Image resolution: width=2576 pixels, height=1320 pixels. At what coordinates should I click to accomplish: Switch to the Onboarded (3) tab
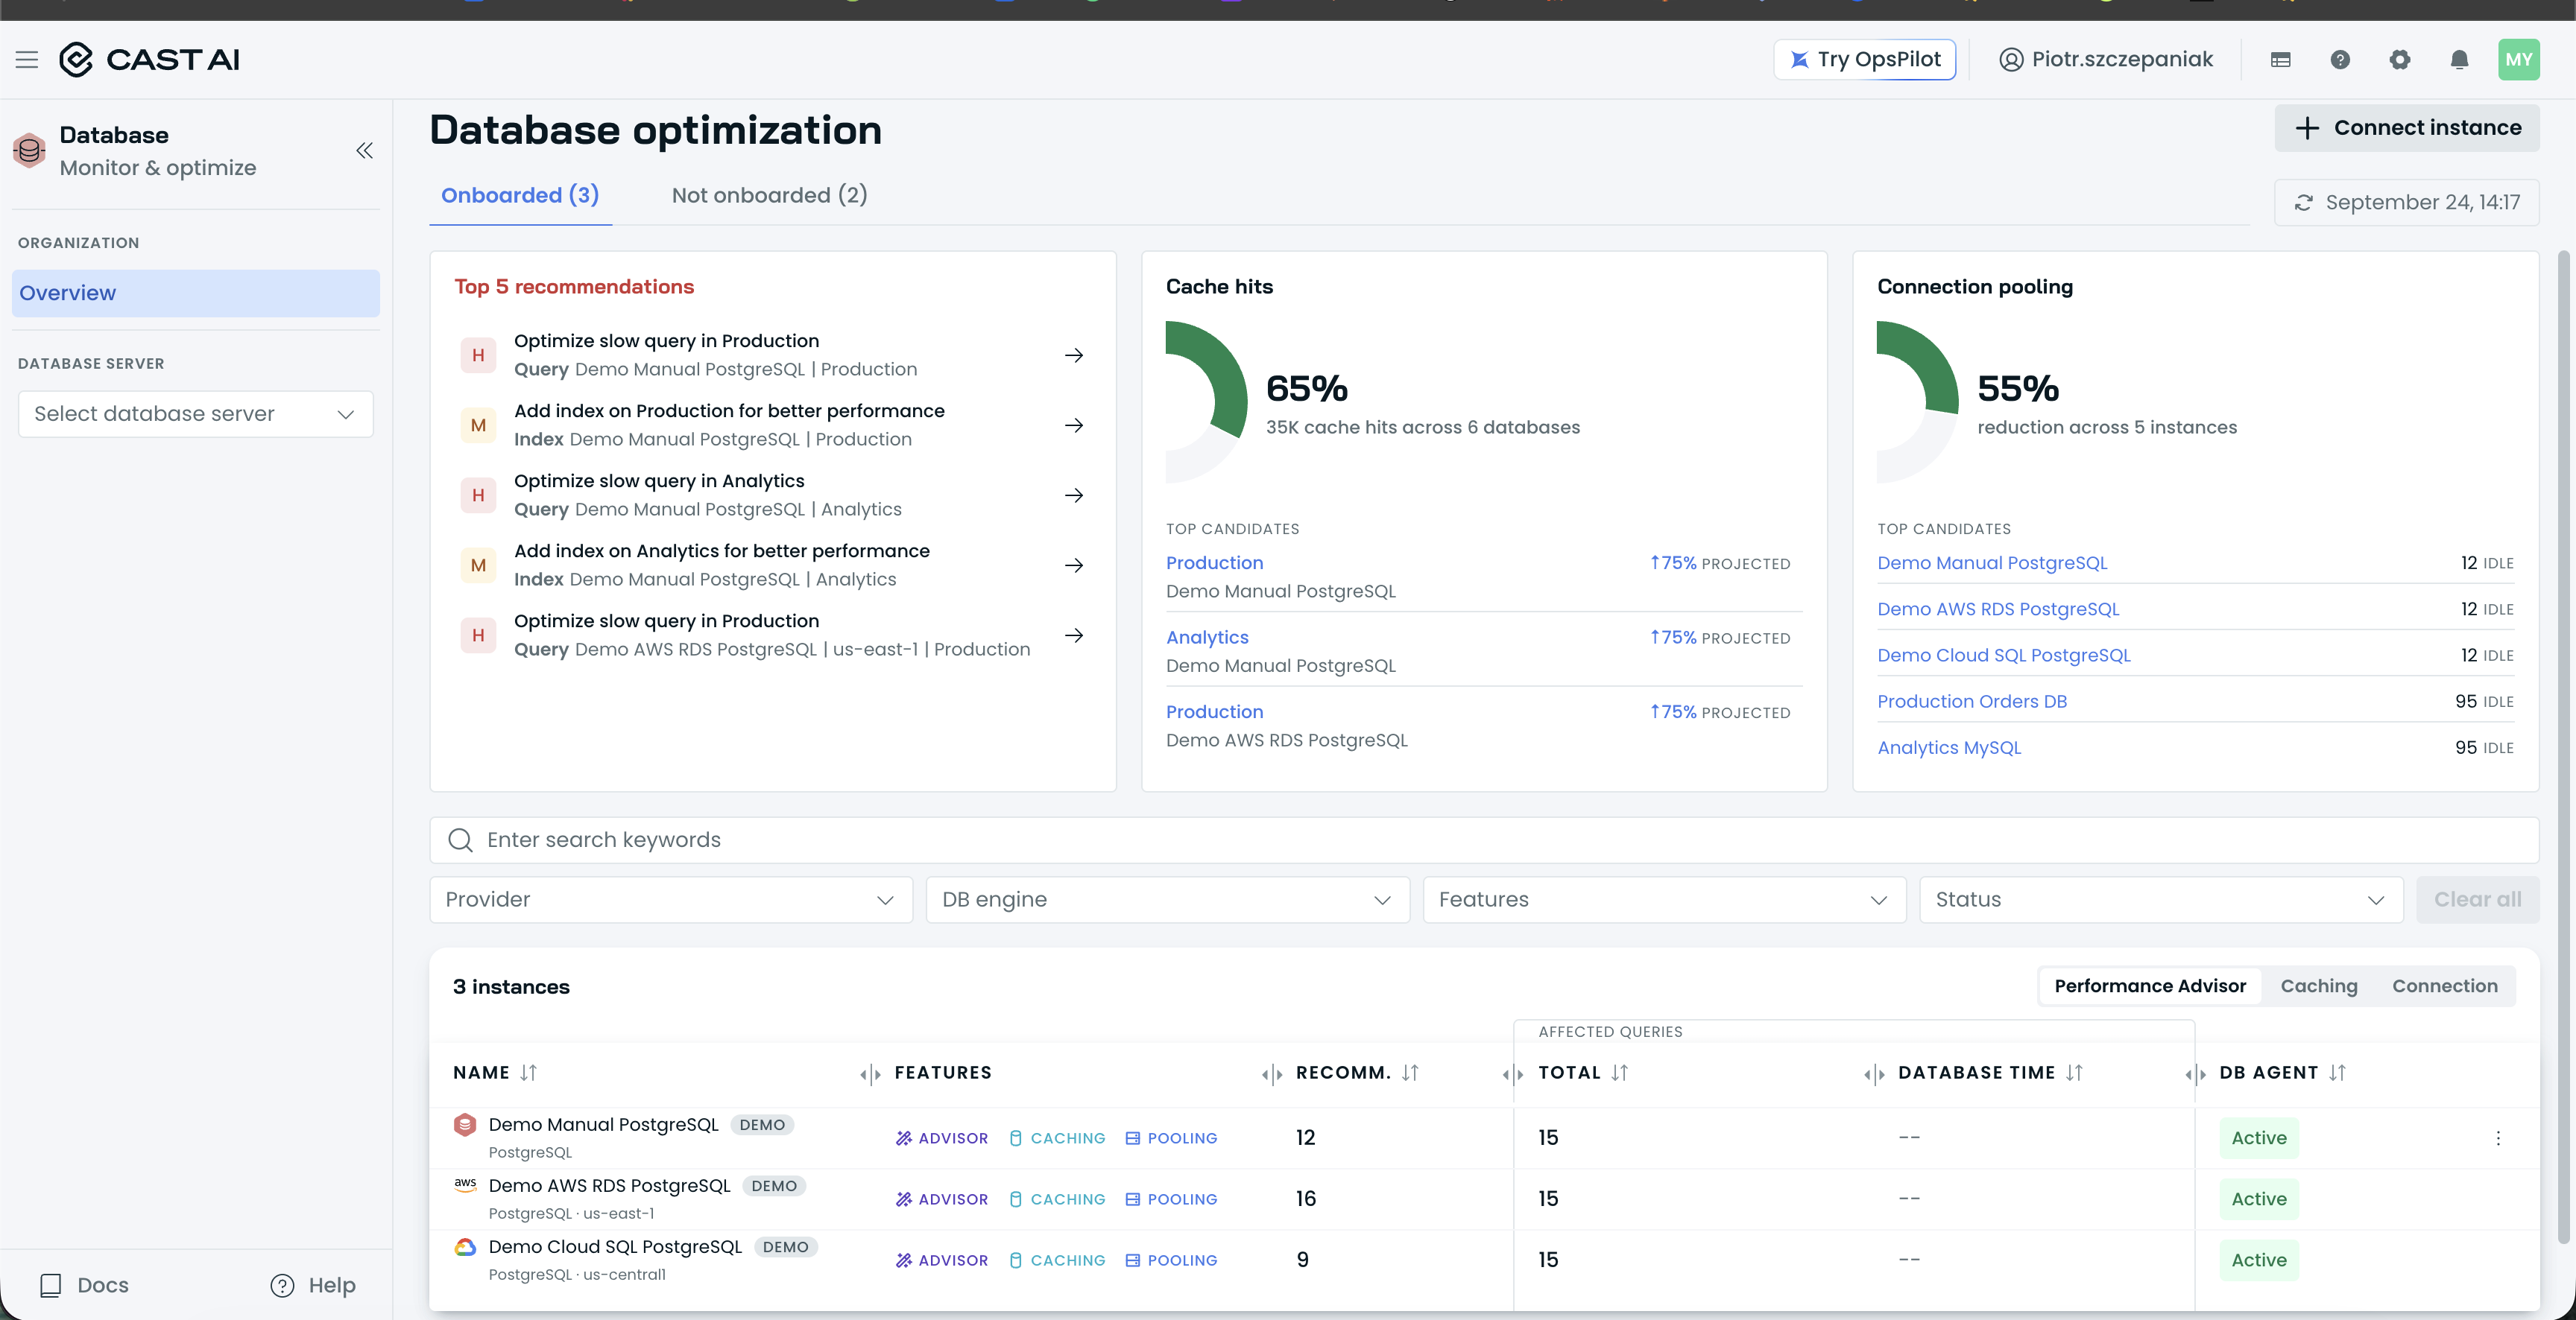click(x=520, y=196)
